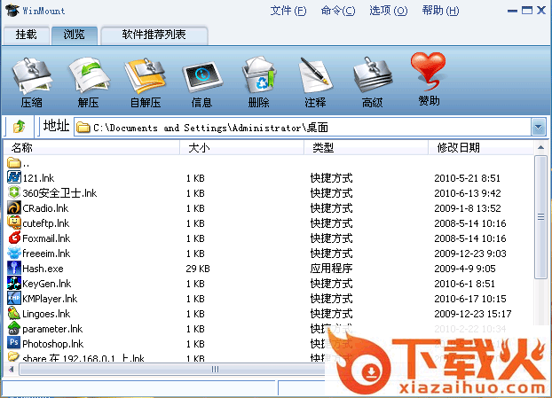Image resolution: width=552 pixels, height=398 pixels.
Task: Click the parent folder ".." icon
Action: click(14, 163)
